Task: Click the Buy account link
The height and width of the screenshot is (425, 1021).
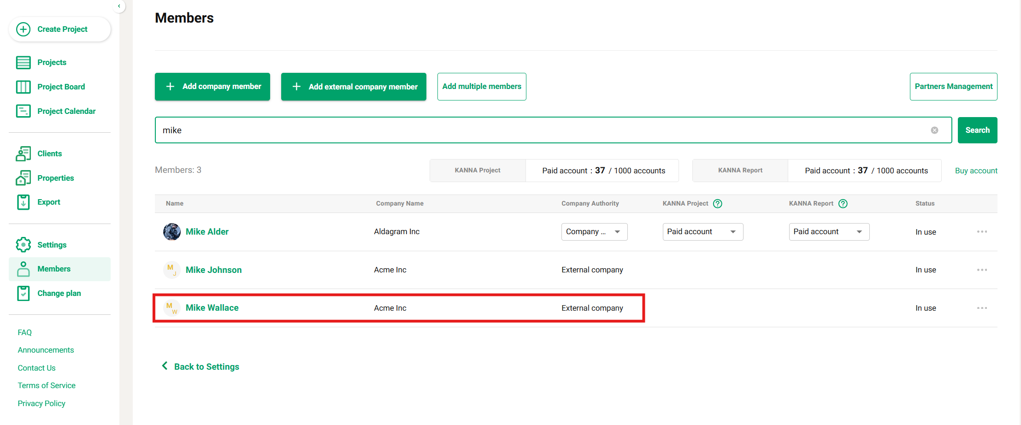Action: (976, 171)
